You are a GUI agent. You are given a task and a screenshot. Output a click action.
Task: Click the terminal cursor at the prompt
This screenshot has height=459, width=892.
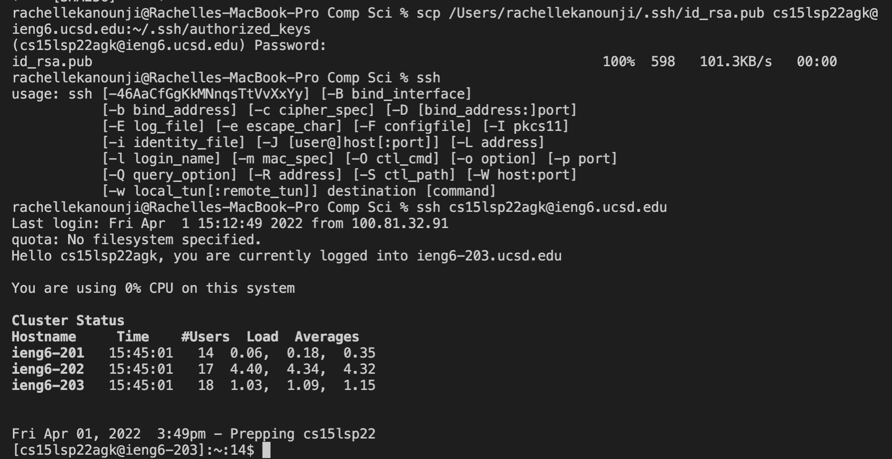pos(266,450)
